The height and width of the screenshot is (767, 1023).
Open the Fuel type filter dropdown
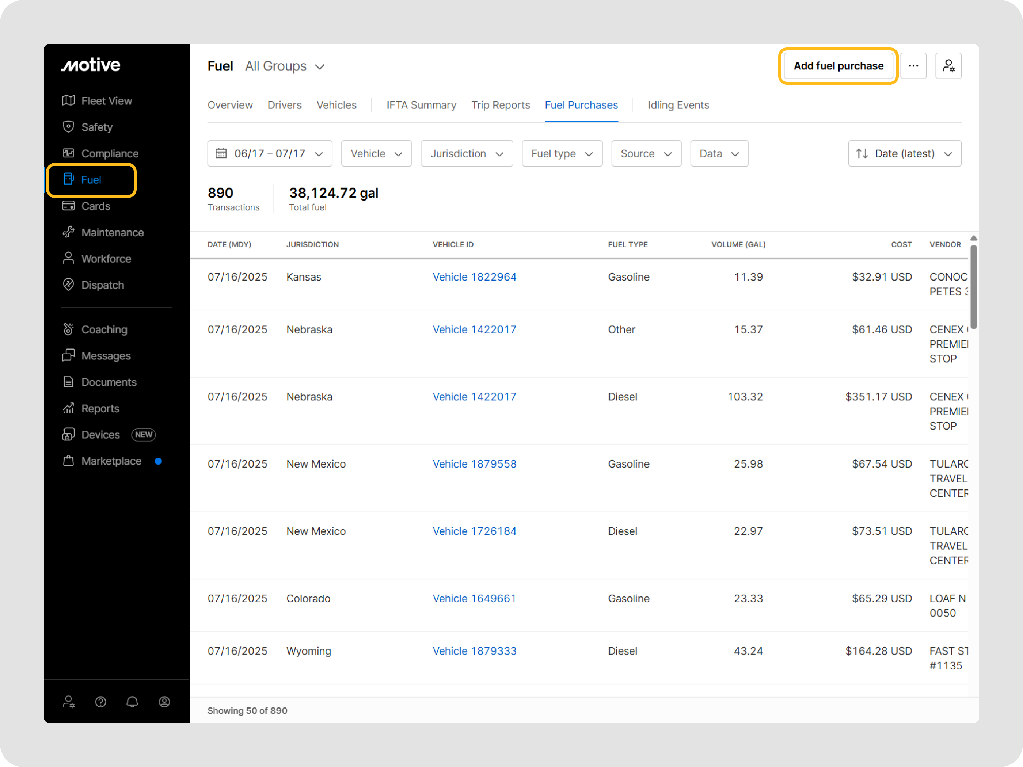562,153
